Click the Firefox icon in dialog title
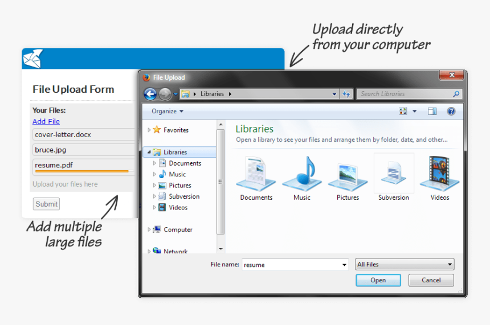The height and width of the screenshot is (325, 490). (x=146, y=77)
